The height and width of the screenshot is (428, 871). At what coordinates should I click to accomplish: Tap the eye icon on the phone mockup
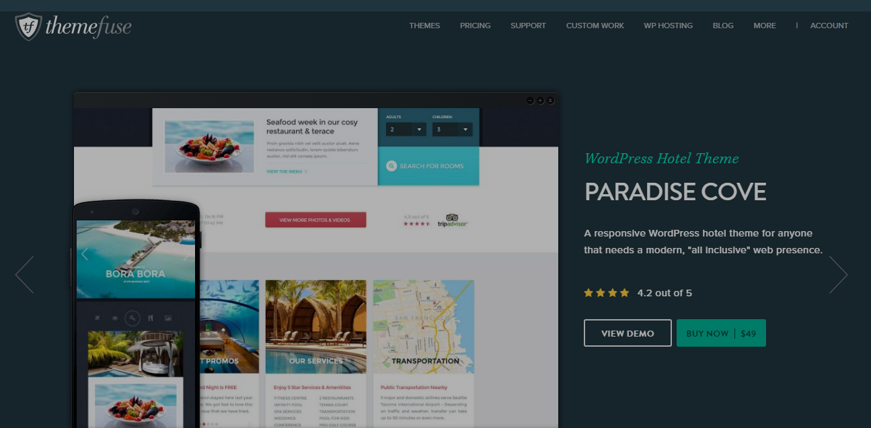(x=115, y=318)
